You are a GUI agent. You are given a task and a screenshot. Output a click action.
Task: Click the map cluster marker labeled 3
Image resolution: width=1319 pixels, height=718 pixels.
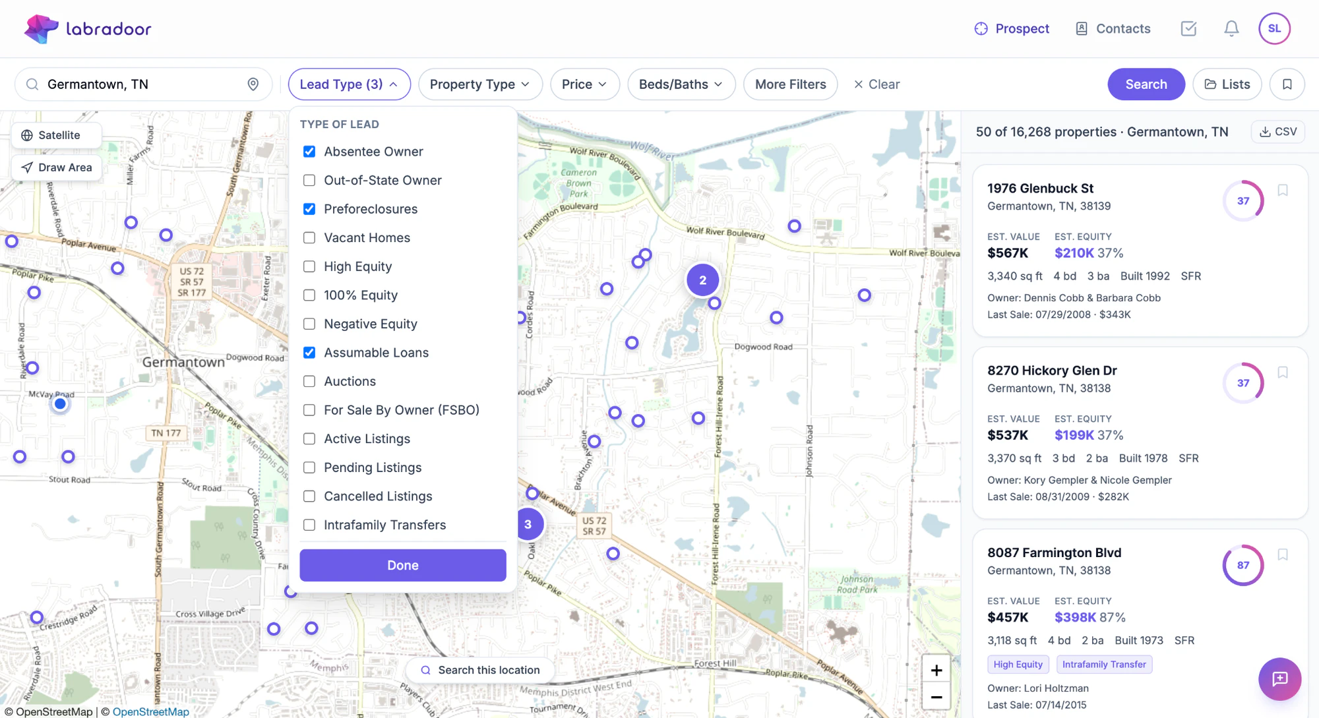(x=528, y=524)
